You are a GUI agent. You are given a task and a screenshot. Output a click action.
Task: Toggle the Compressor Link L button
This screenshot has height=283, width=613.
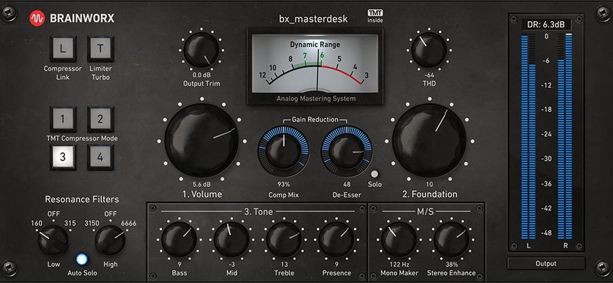click(63, 49)
